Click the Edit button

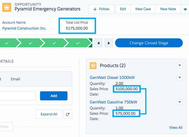coord(123,9)
